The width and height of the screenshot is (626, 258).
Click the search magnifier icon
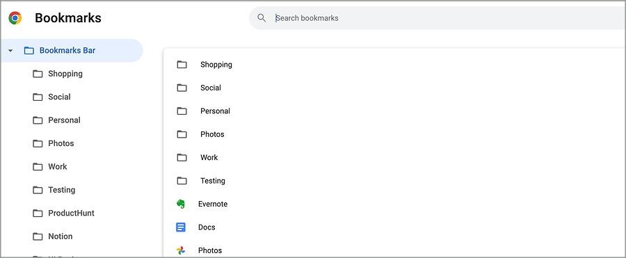pos(262,18)
